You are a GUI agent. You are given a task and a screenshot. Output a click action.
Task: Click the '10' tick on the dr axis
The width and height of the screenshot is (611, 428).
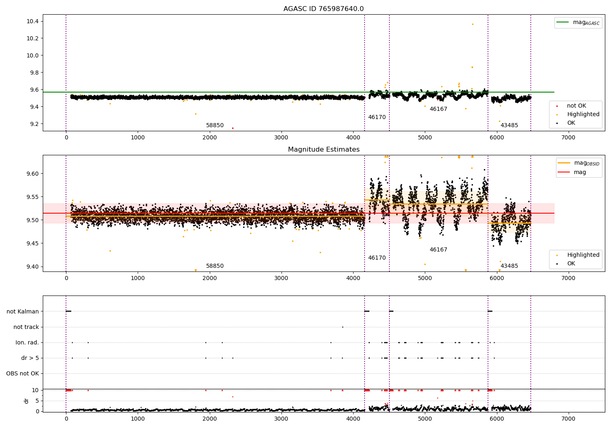tap(35, 390)
